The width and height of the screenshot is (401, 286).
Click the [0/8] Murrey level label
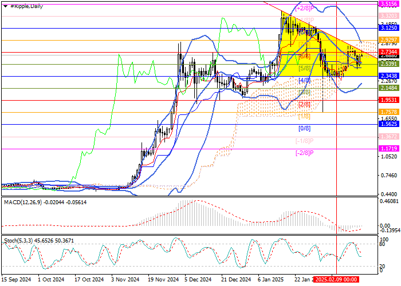tap(305, 128)
